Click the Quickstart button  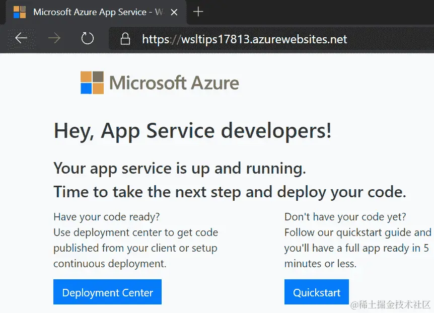tap(316, 292)
